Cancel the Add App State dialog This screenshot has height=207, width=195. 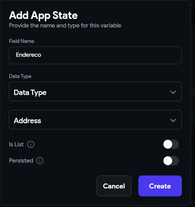coord(114,186)
